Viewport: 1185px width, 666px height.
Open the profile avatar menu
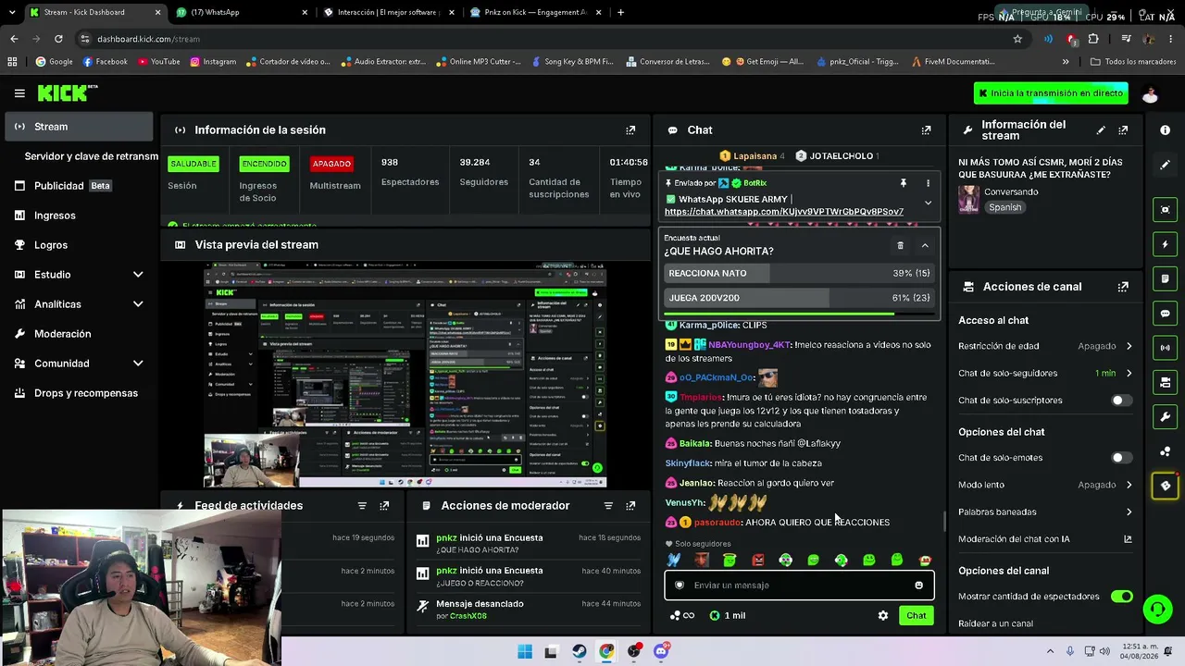1150,93
